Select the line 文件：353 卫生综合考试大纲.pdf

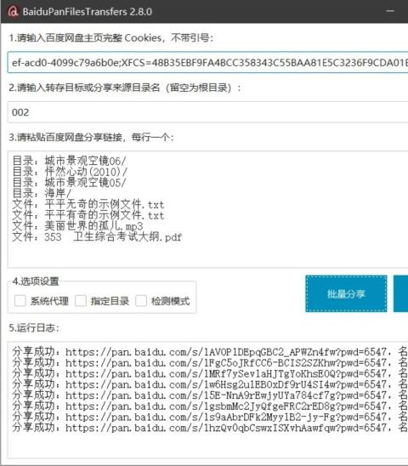pyautogui.click(x=97, y=237)
